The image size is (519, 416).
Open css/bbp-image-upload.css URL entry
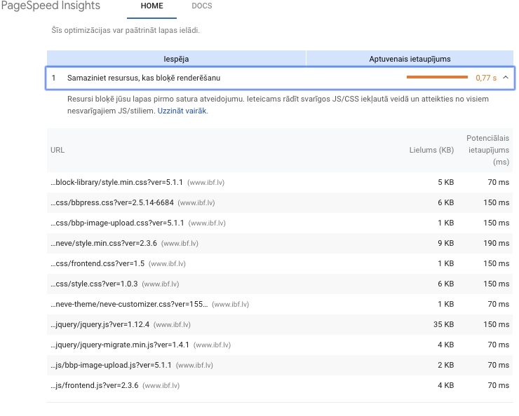(x=117, y=223)
